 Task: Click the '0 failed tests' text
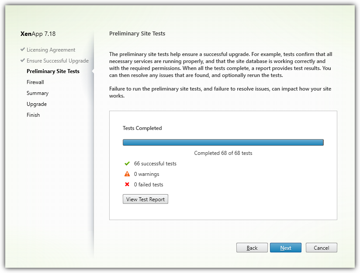(x=149, y=185)
